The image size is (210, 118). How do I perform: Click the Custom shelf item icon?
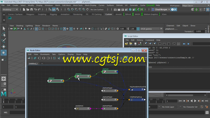10,18
